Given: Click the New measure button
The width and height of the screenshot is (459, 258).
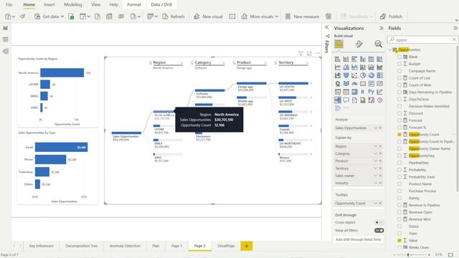Looking at the screenshot, I should (x=302, y=16).
